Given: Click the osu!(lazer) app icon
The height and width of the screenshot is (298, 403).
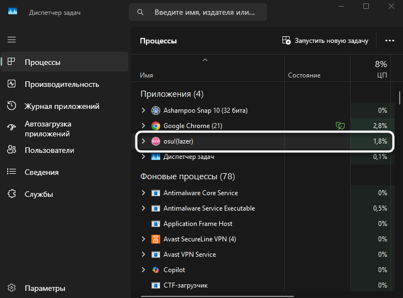Looking at the screenshot, I should tap(156, 141).
